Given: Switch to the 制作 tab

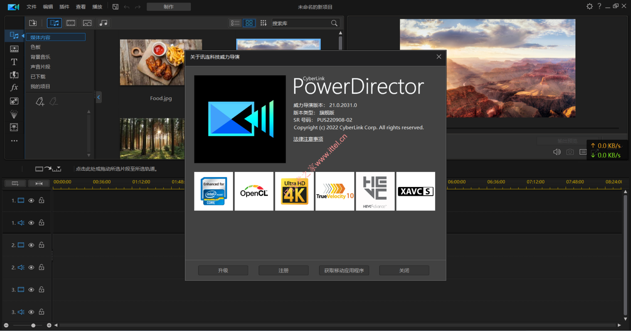Looking at the screenshot, I should coord(168,6).
